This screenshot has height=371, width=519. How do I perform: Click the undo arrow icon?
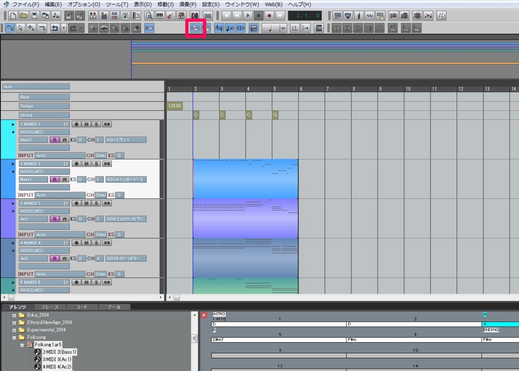(x=55, y=28)
